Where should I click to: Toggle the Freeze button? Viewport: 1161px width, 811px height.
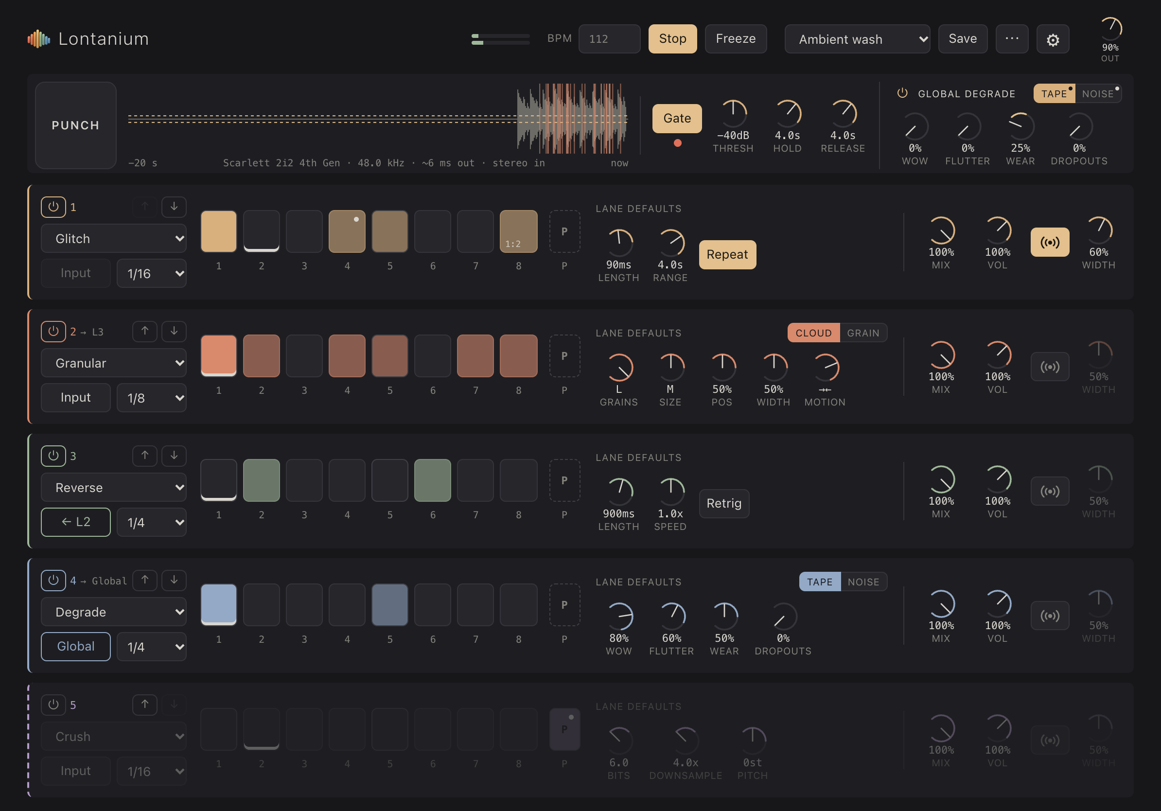pos(735,39)
